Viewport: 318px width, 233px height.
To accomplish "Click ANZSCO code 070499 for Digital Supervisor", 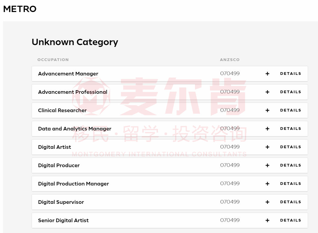I will pyautogui.click(x=230, y=202).
